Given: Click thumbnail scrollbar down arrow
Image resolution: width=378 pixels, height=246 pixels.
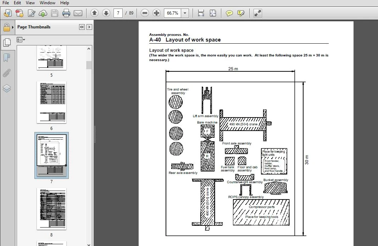Looking at the screenshot, I should 89,244.
